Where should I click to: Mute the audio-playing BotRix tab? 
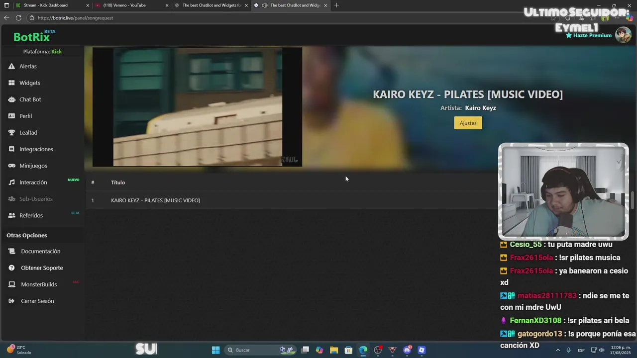pyautogui.click(x=265, y=5)
